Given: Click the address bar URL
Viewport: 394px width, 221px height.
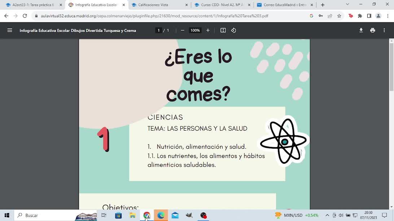Looking at the screenshot, I should point(154,16).
